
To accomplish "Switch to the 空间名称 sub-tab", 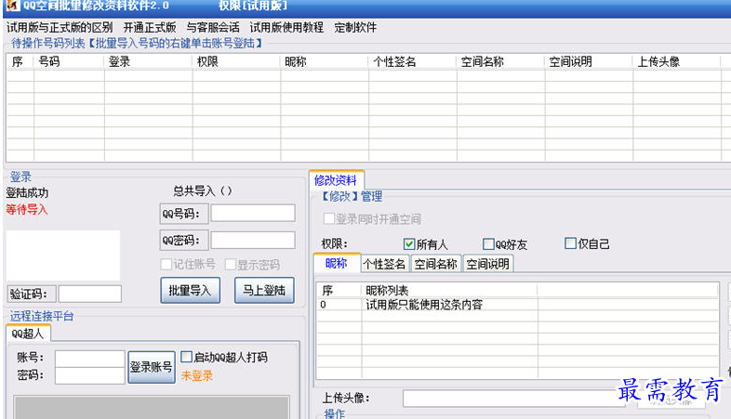I will point(436,264).
